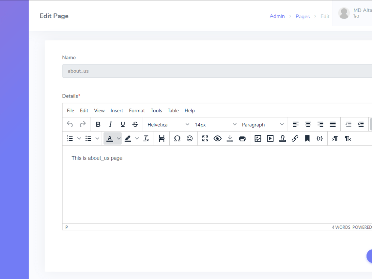The image size is (372, 279).
Task: Insert a numbered list
Action: [70, 138]
